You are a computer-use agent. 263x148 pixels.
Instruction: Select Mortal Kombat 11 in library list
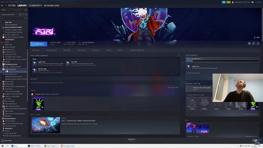click(x=10, y=118)
